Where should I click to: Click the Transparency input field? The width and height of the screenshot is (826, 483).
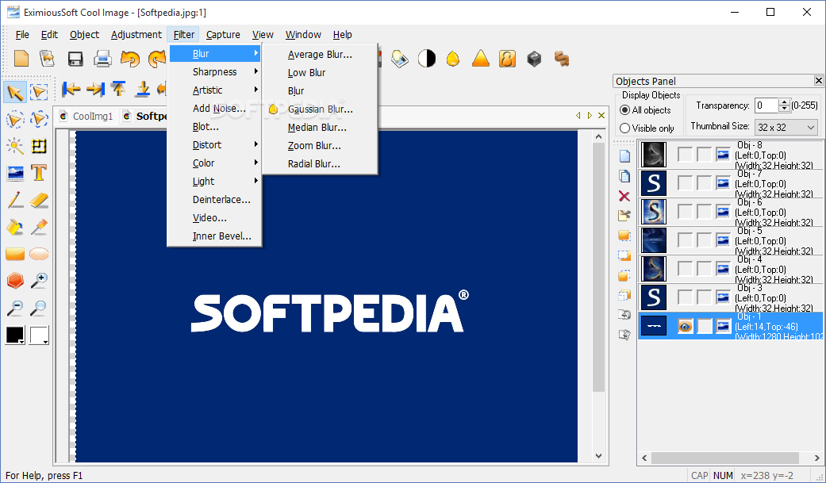click(x=767, y=105)
